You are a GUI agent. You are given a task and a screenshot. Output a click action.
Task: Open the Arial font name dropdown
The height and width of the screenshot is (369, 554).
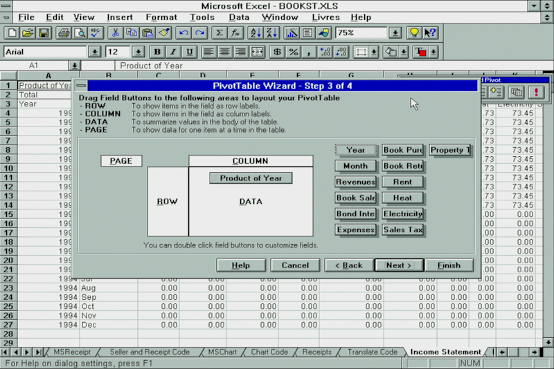point(94,52)
